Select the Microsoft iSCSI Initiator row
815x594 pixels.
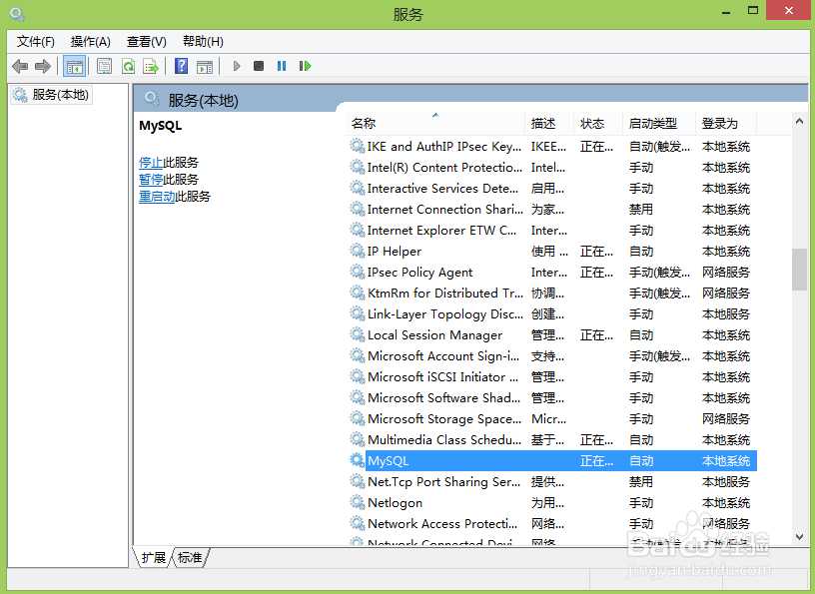tap(552, 376)
